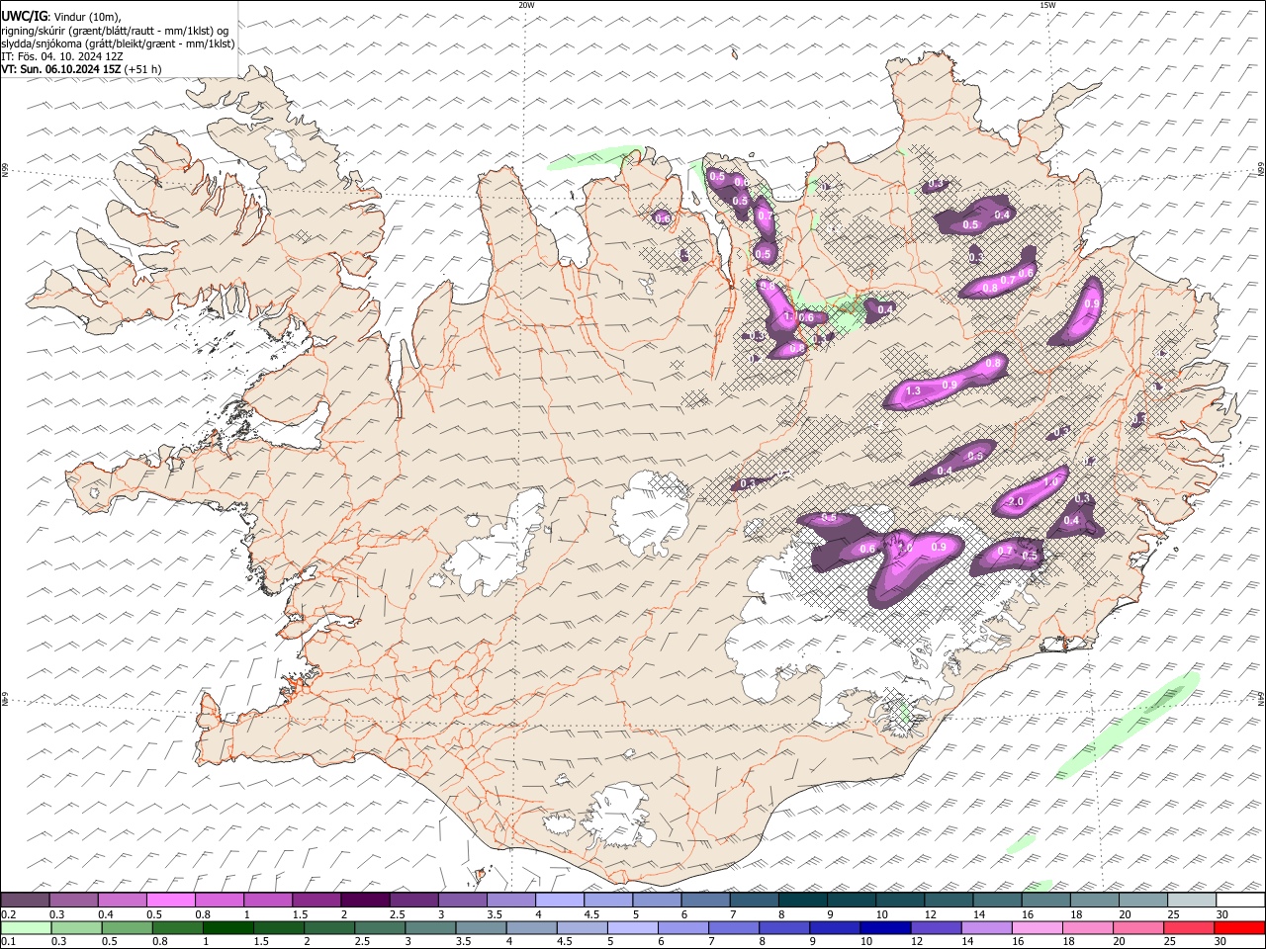1266x949 pixels.
Task: Pick the 25 pale grey swatch, upper legend
Action: [x=1192, y=900]
